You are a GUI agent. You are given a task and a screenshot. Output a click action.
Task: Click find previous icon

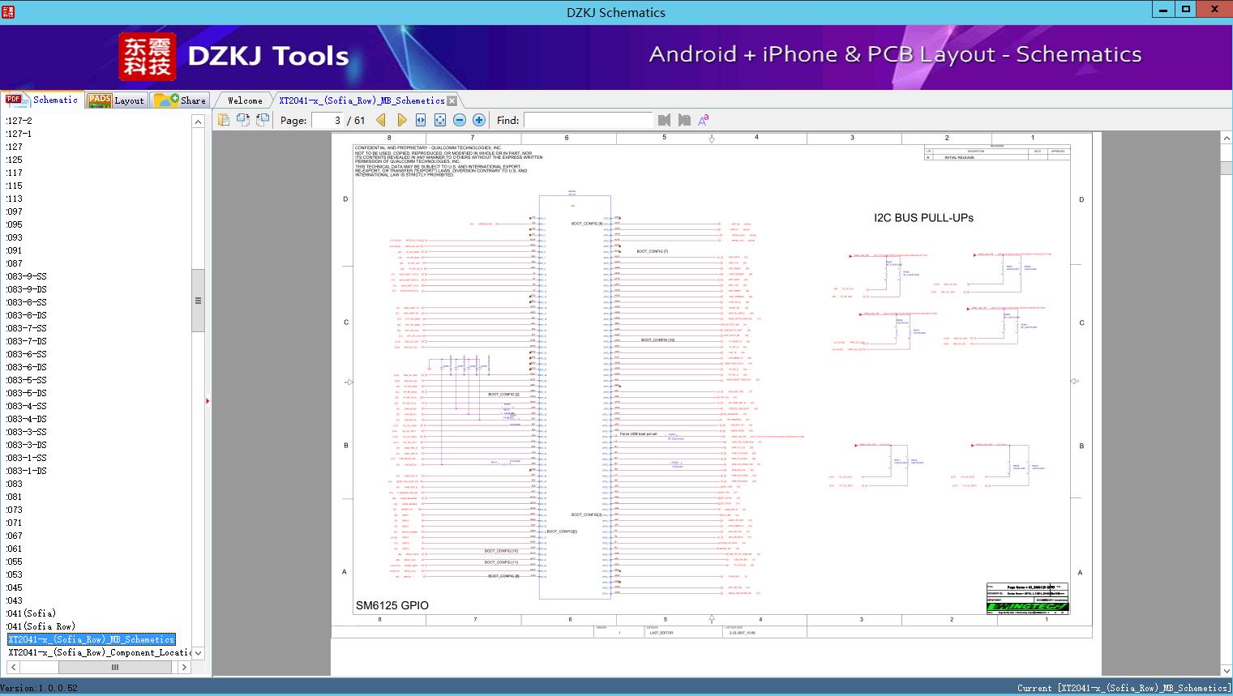pyautogui.click(x=664, y=120)
